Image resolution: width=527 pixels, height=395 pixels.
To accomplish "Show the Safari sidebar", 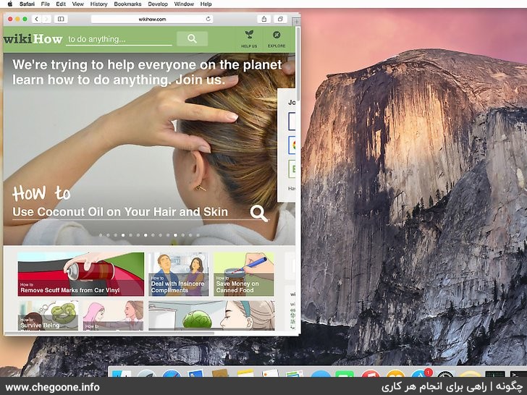I will 61,19.
